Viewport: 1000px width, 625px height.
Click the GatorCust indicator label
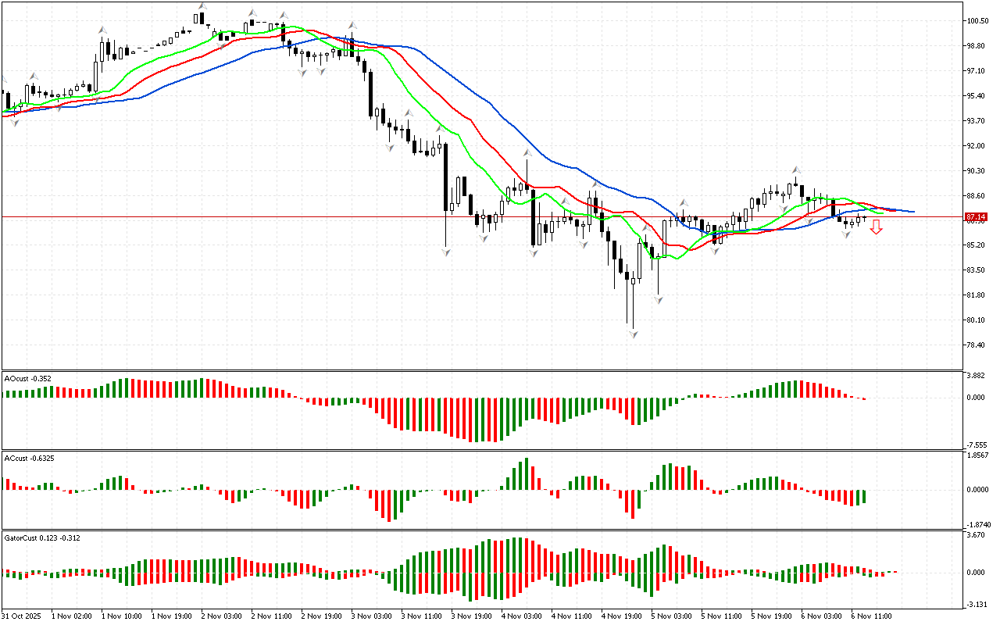[41, 538]
